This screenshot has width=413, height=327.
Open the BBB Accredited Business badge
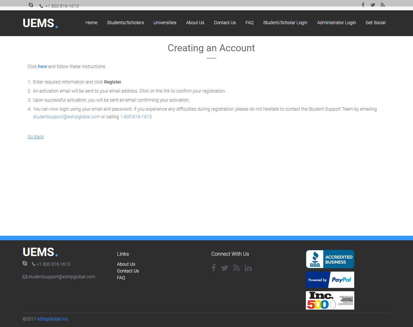330,259
